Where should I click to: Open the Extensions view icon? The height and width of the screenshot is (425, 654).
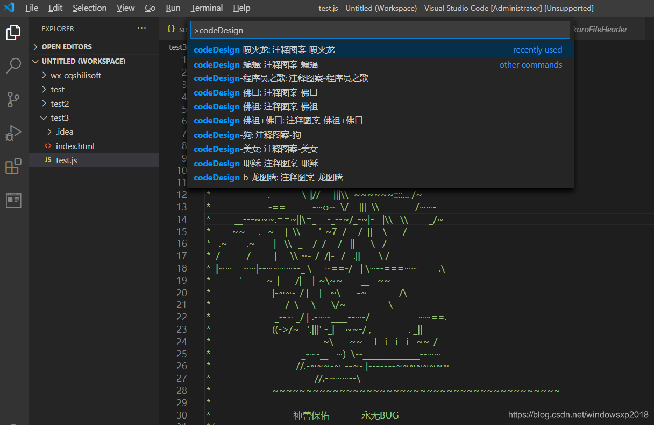pyautogui.click(x=13, y=166)
